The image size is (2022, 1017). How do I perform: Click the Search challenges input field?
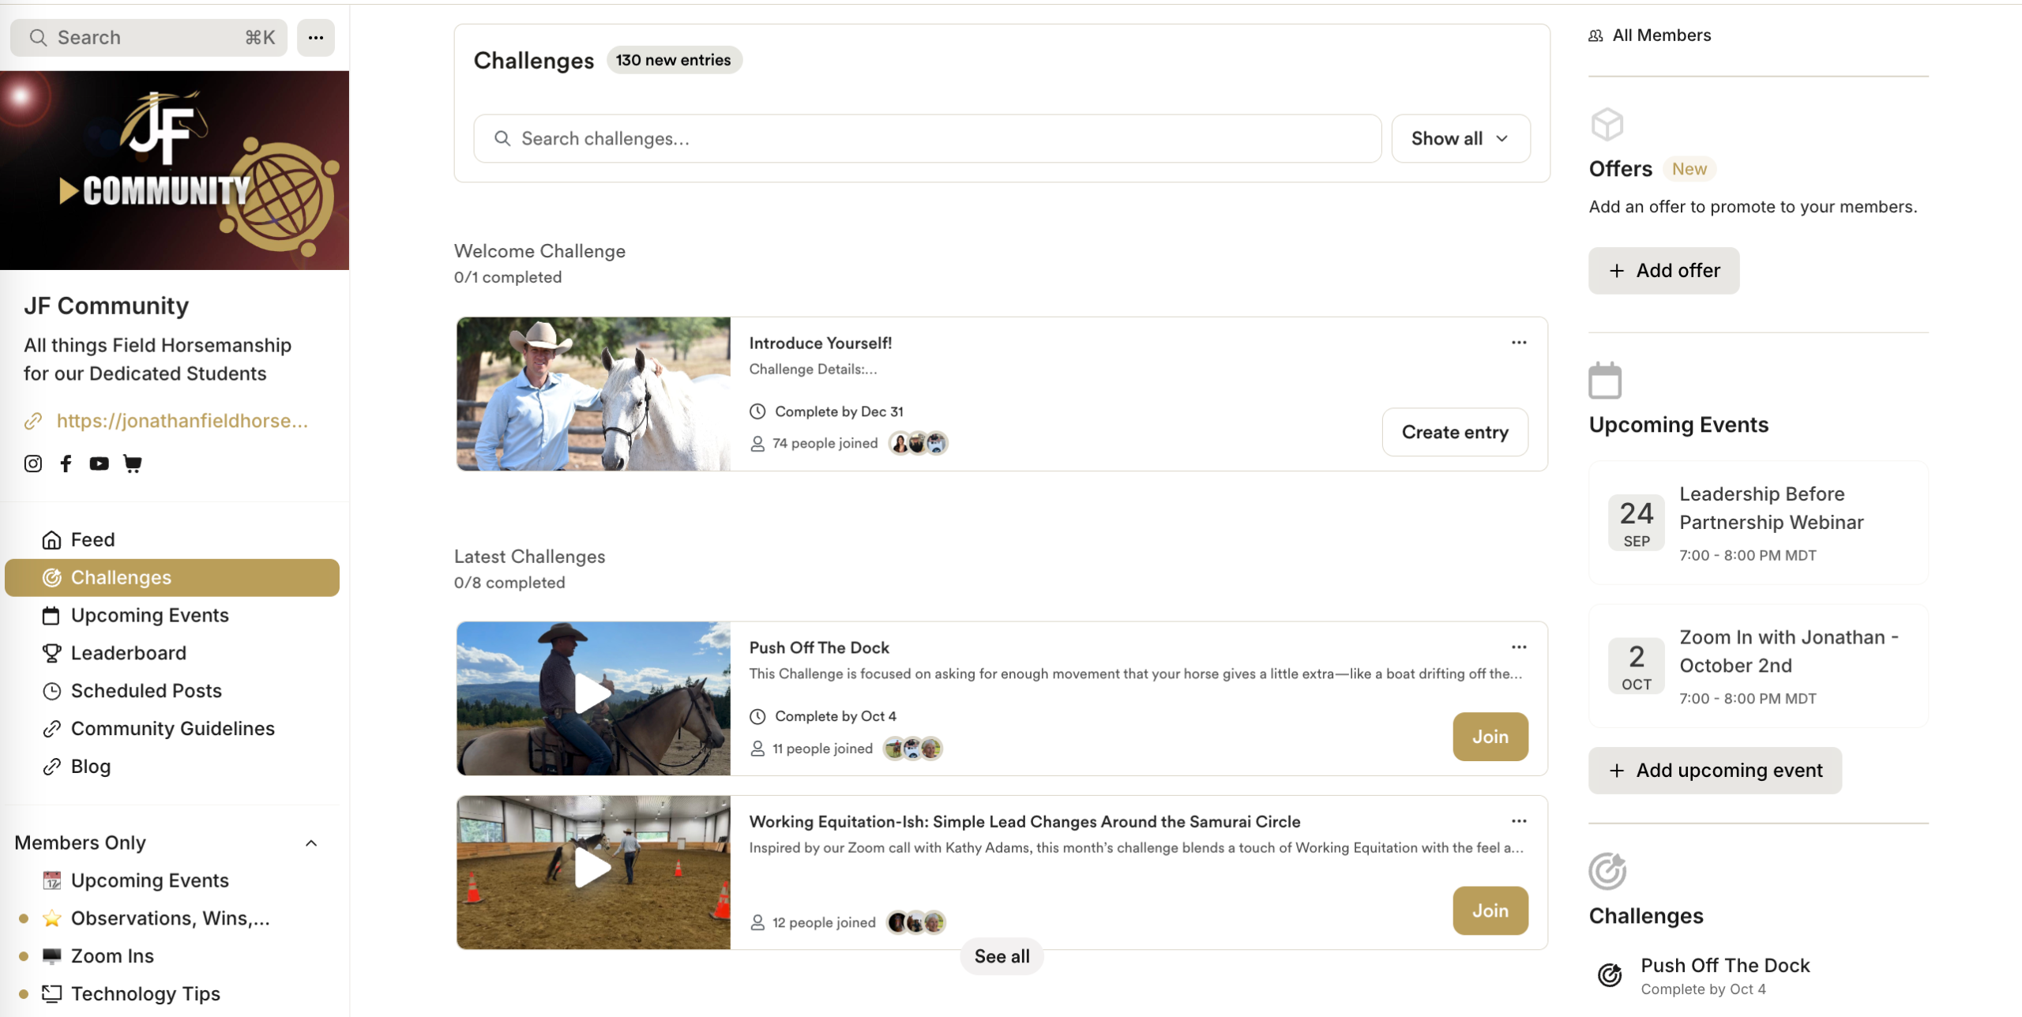927,139
